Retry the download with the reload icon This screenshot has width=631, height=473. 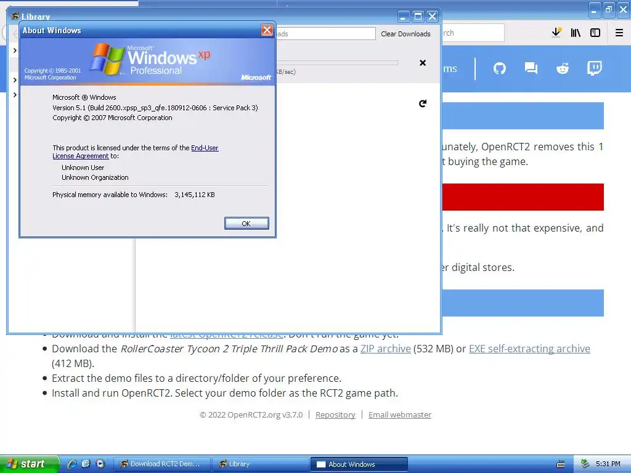[x=423, y=103]
